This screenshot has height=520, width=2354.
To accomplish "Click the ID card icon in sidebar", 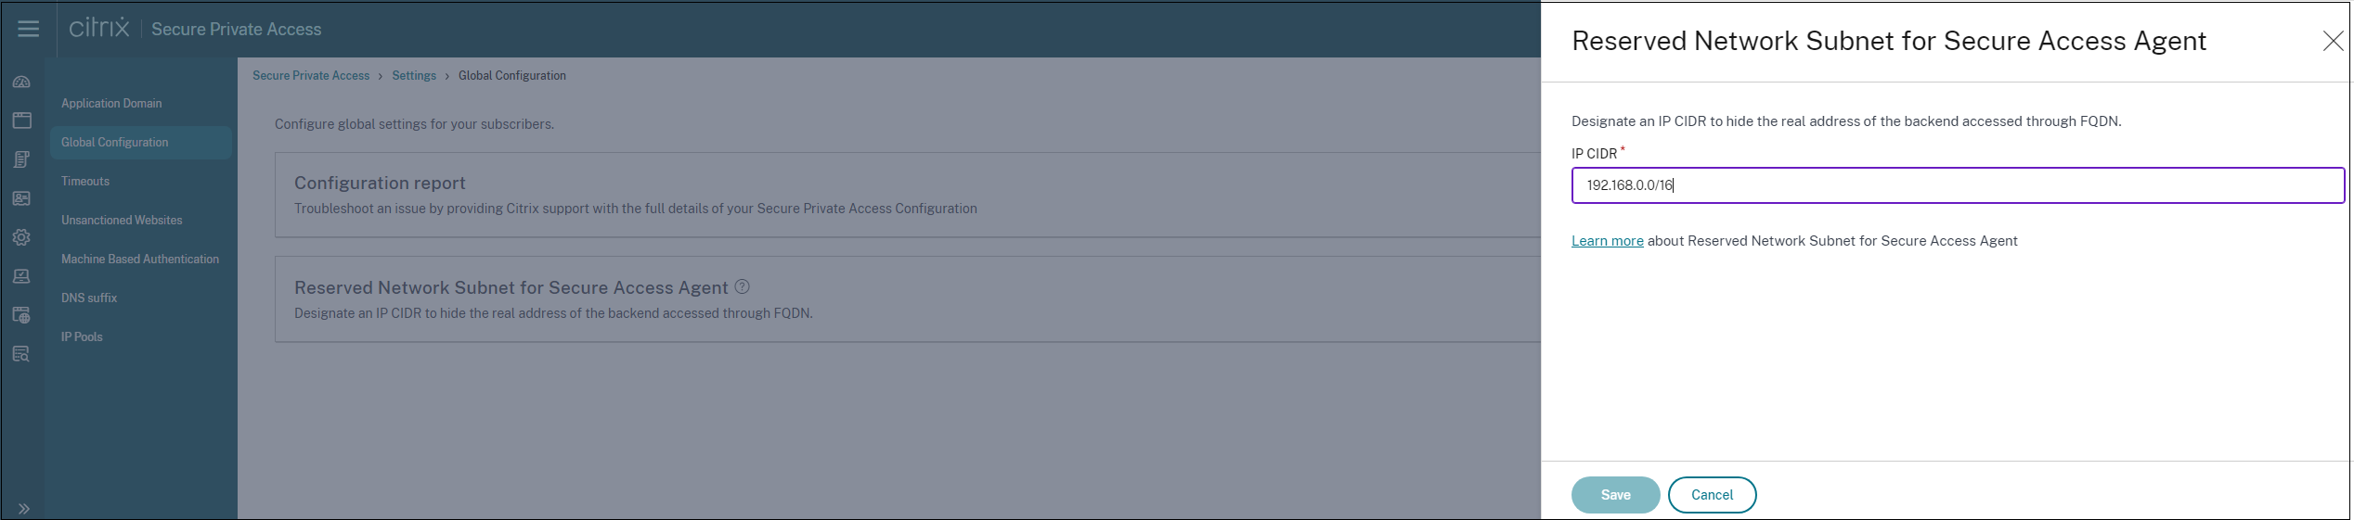I will [22, 198].
